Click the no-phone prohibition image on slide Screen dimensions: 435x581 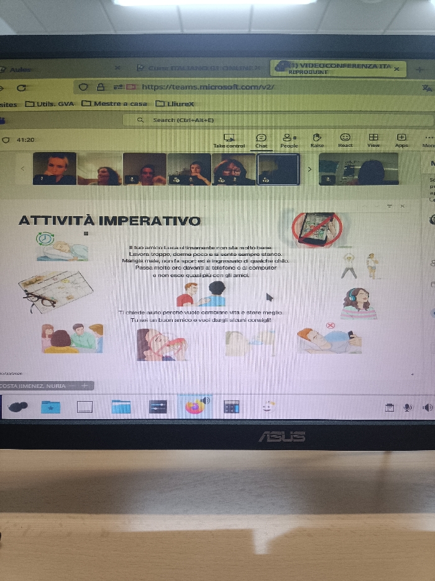[x=317, y=230]
